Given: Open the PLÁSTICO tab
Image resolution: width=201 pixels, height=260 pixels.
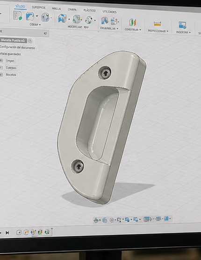Looking at the screenshot, I should [x=90, y=10].
